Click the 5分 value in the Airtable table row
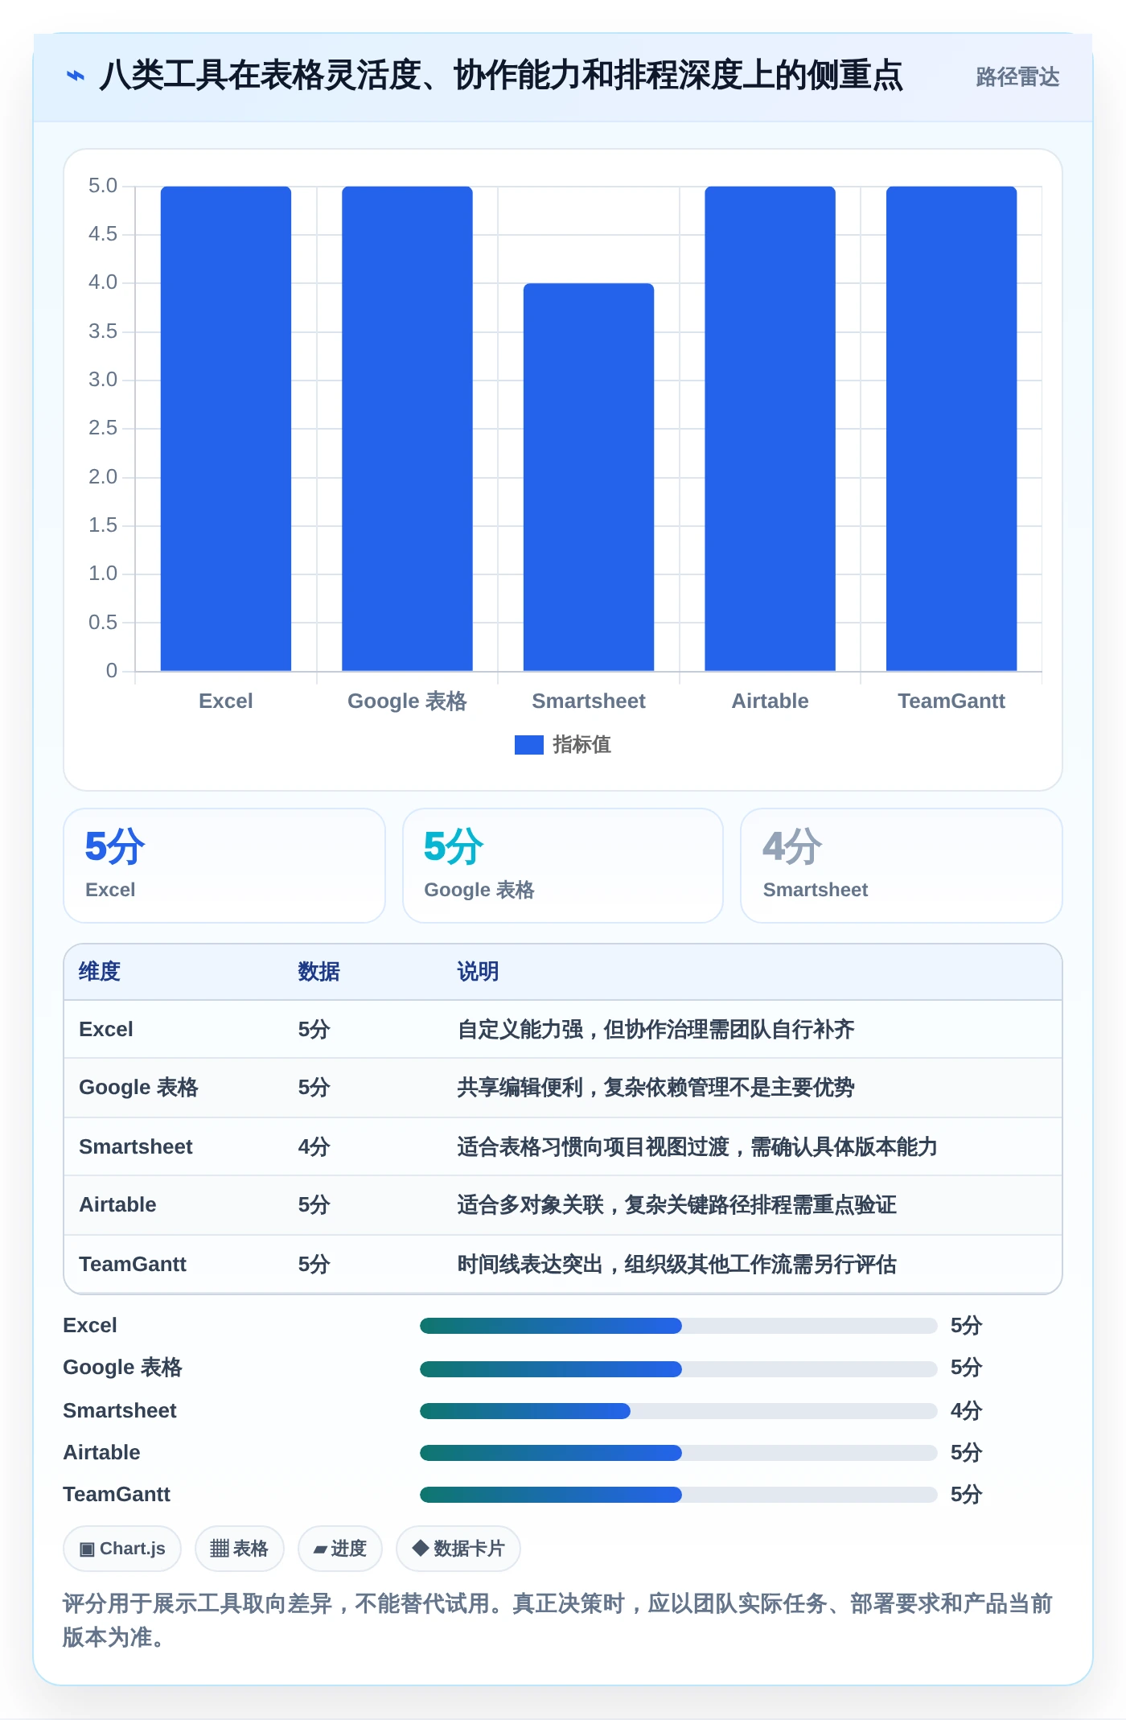 pyautogui.click(x=314, y=1205)
